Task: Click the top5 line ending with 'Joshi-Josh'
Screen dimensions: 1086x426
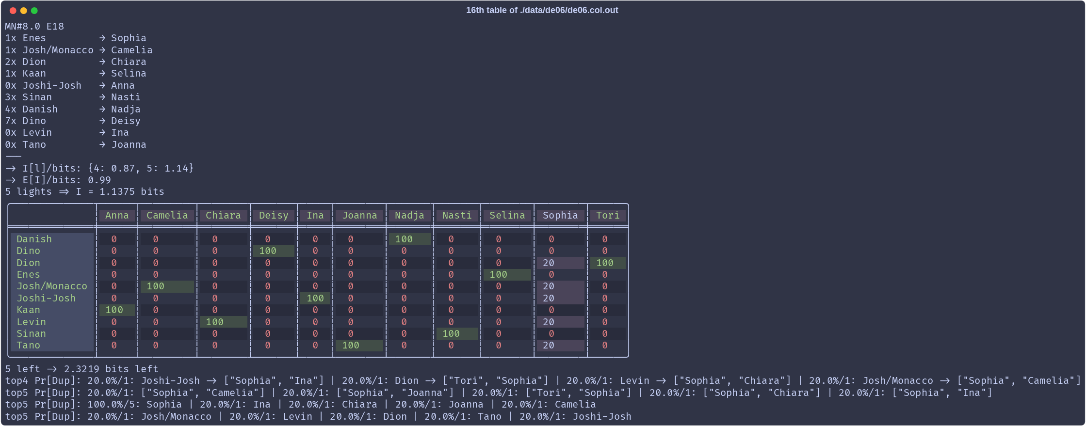Action: [x=318, y=416]
